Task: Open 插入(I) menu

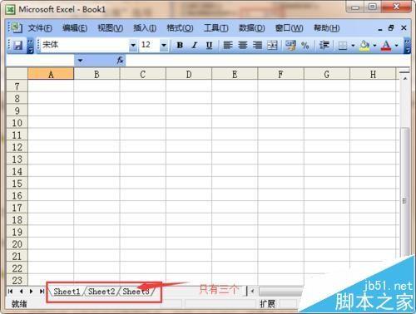Action: (145, 28)
